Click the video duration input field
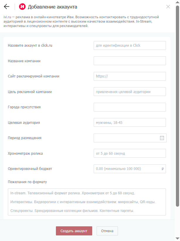The width and height of the screenshot is (180, 241). tap(130, 153)
